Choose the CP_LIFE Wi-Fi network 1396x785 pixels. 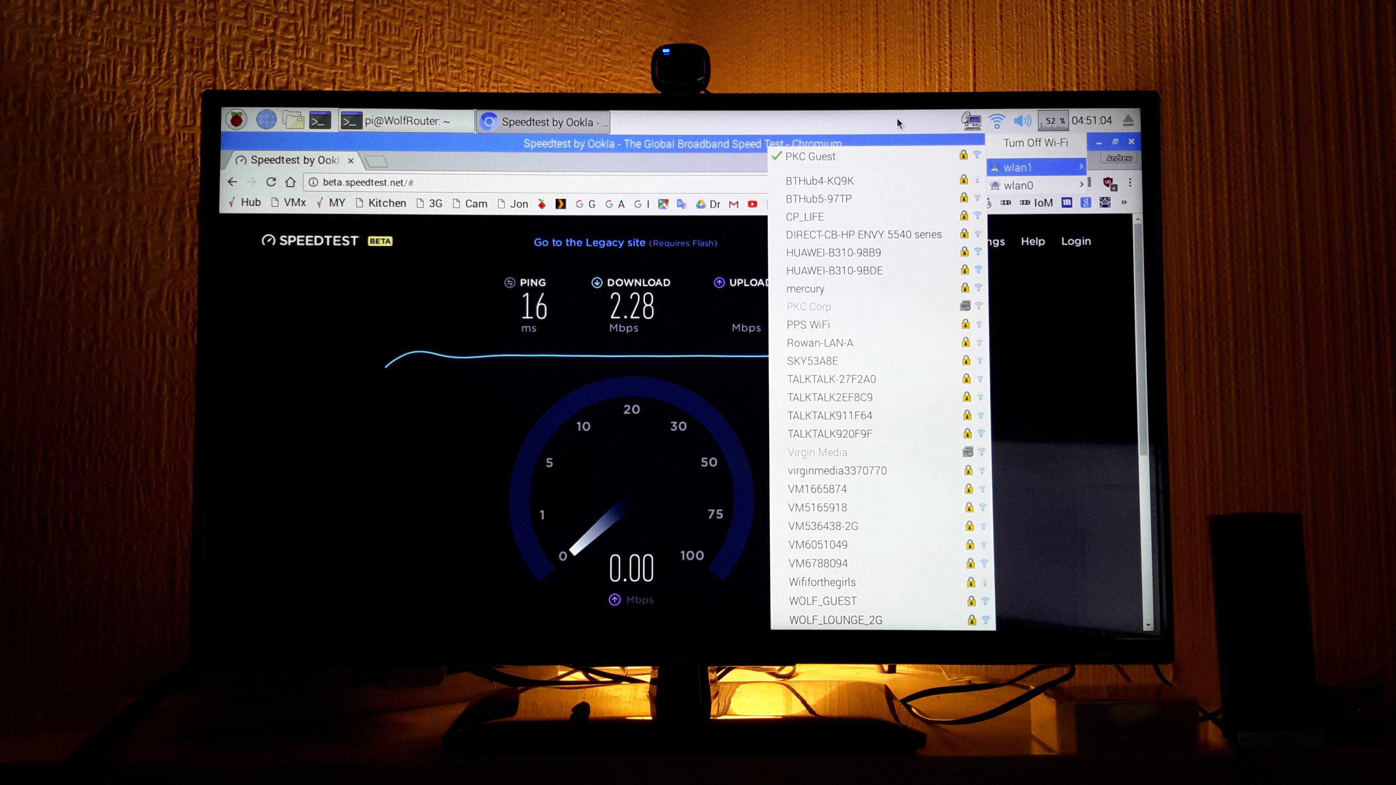pos(878,216)
